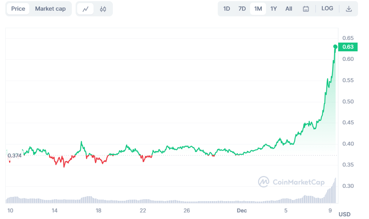Click the 14 date on the time axis

[x=55, y=210]
